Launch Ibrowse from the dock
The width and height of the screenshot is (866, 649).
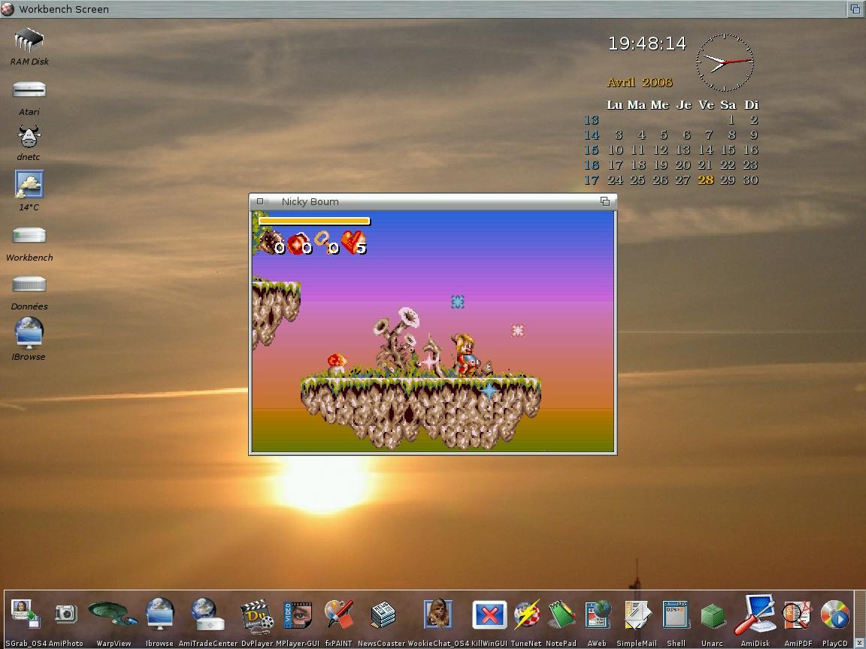[159, 614]
